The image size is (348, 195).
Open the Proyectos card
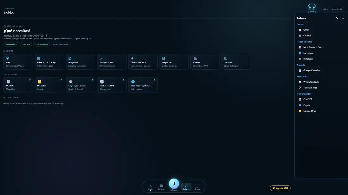[x=174, y=62]
